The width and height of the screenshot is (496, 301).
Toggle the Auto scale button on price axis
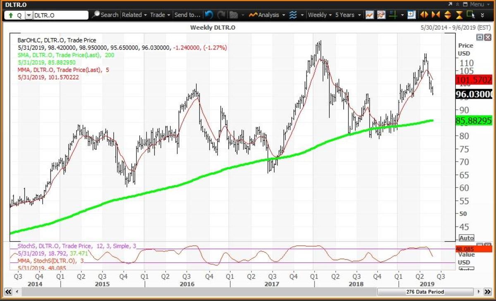click(x=466, y=238)
